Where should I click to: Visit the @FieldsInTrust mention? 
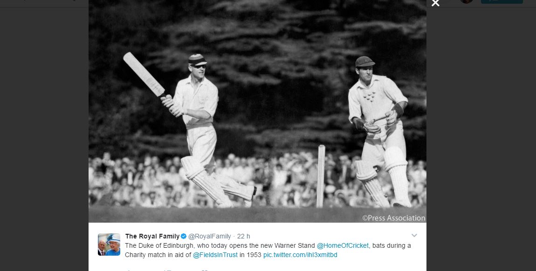(215, 255)
